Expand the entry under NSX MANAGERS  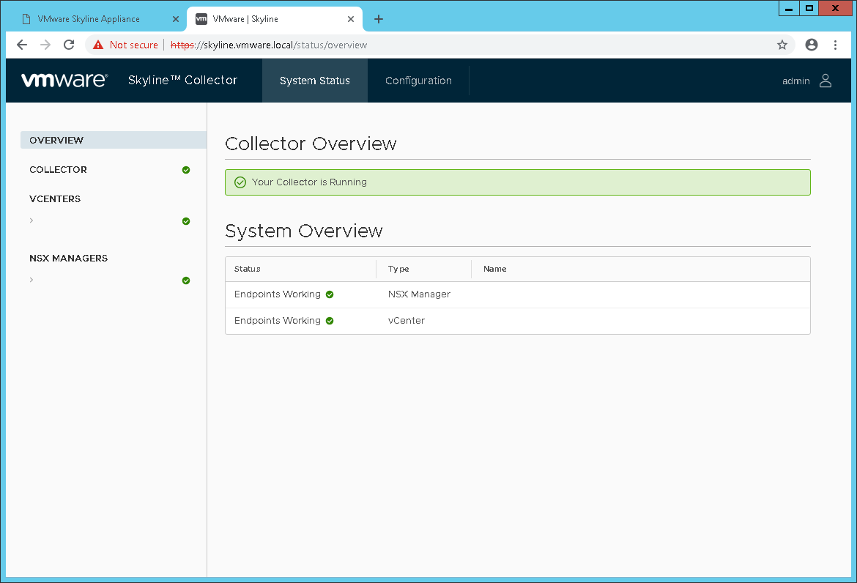point(31,280)
